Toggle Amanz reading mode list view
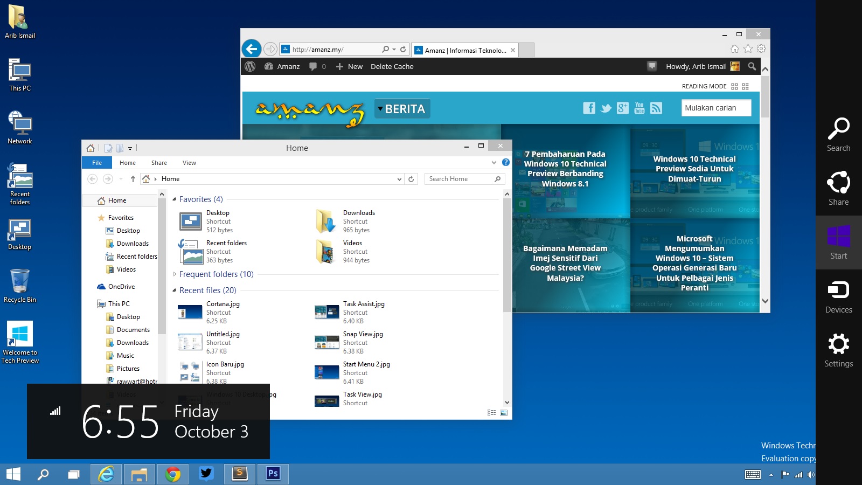This screenshot has height=485, width=862. point(745,86)
